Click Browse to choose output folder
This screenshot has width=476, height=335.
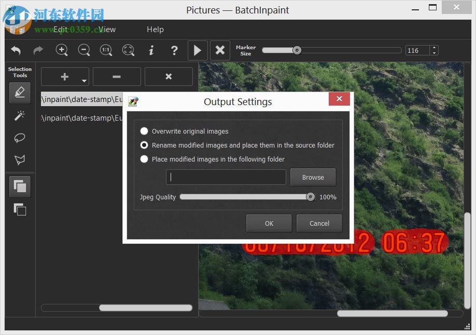(x=313, y=177)
